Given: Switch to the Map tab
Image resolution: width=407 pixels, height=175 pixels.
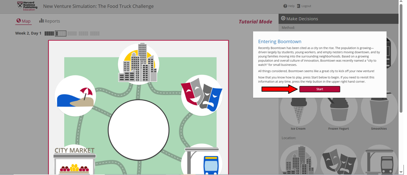Looking at the screenshot, I should click(x=23, y=21).
